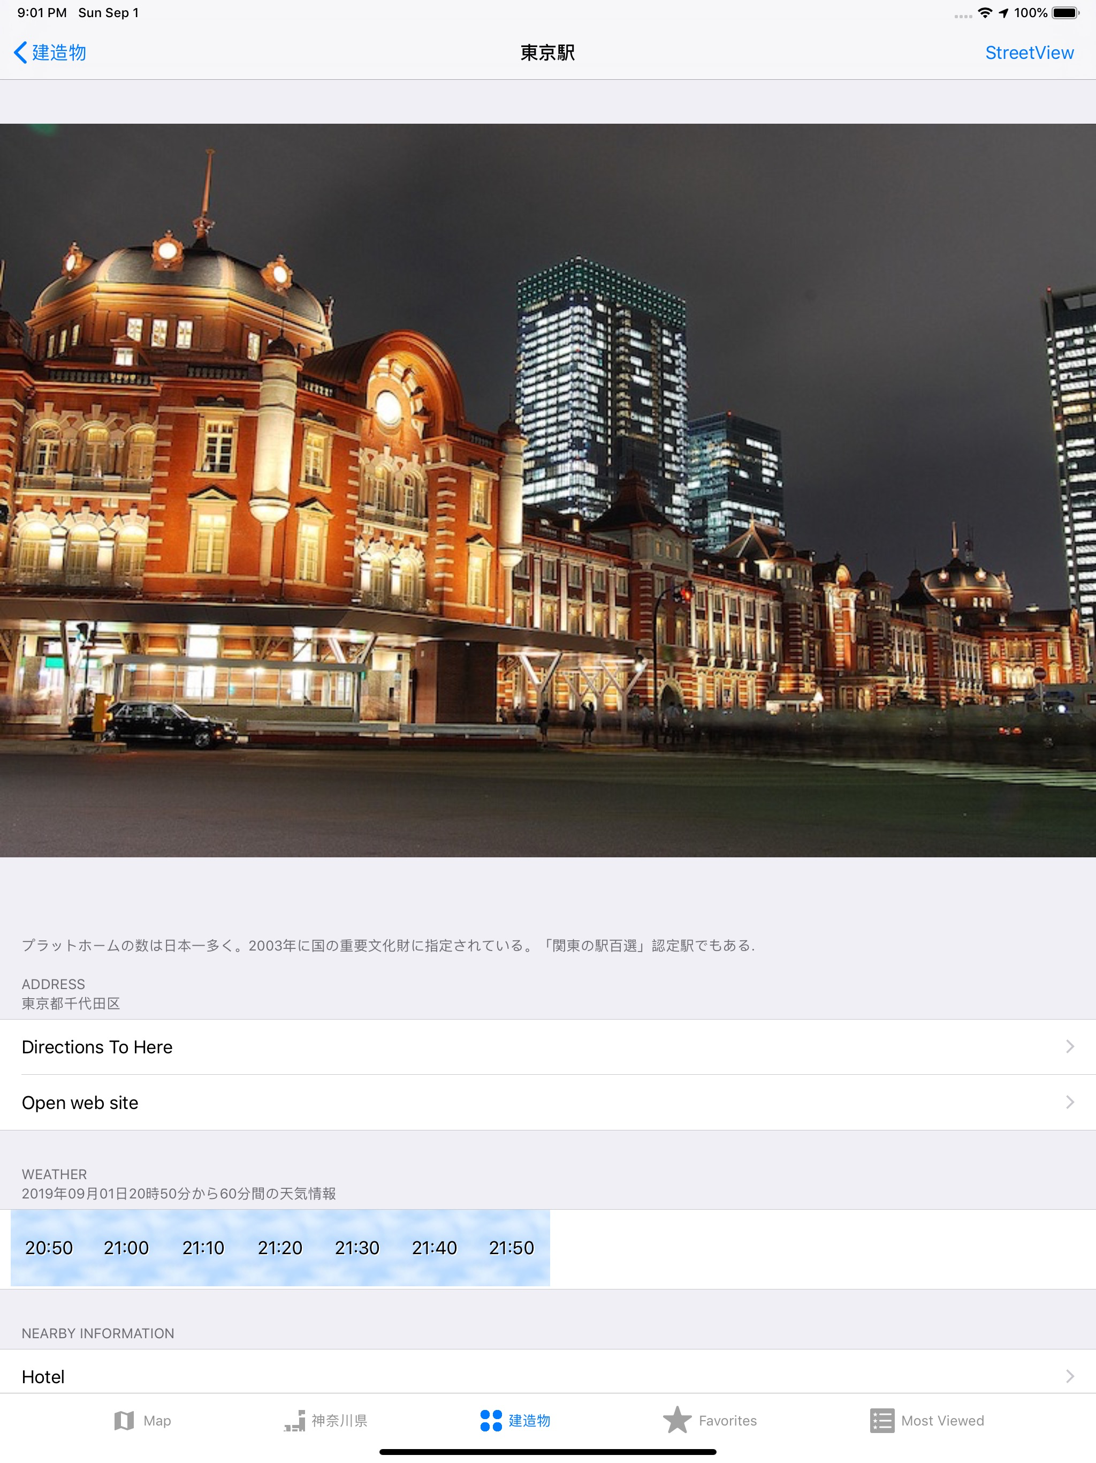The width and height of the screenshot is (1096, 1463).
Task: Expand chevron on Directions To Here row
Action: tap(1070, 1046)
